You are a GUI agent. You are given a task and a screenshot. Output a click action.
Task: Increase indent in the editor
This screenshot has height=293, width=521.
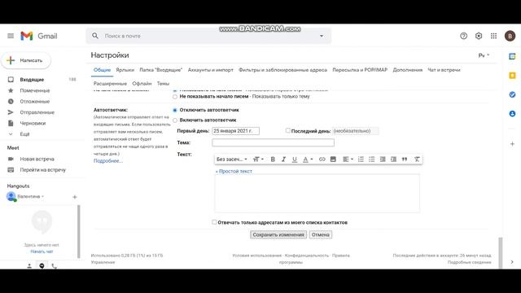pyautogui.click(x=393, y=160)
